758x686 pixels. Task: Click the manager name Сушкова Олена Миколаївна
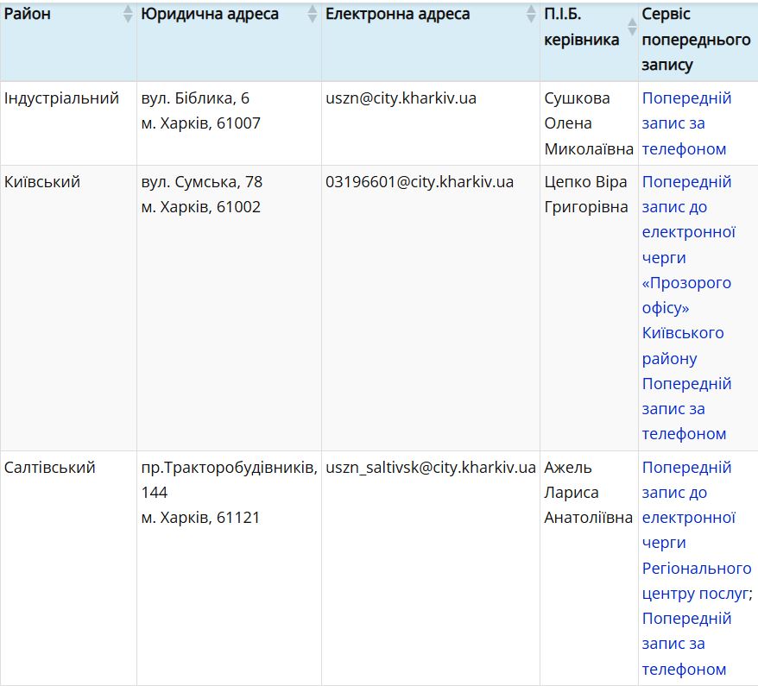588,123
